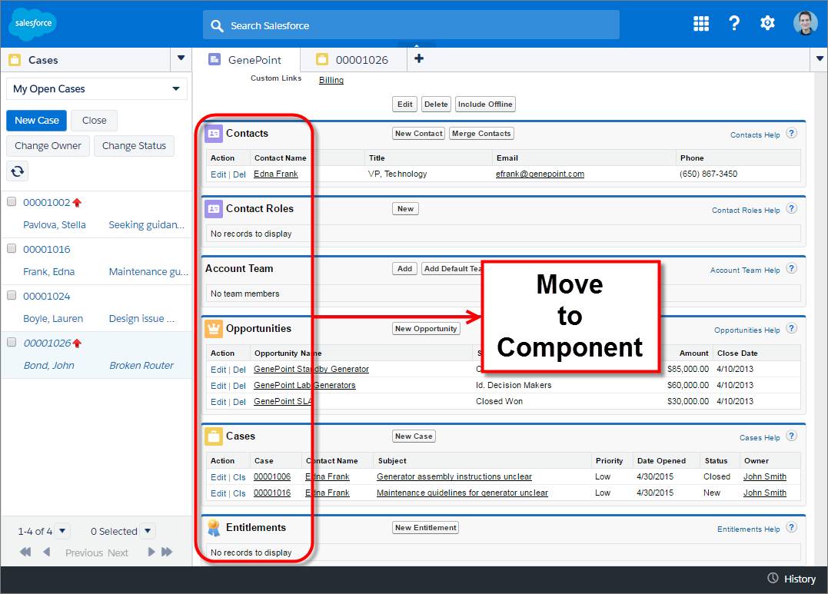Screen dimensions: 828x594
Task: Expand the My Open Cases list view picker
Action: (x=97, y=88)
